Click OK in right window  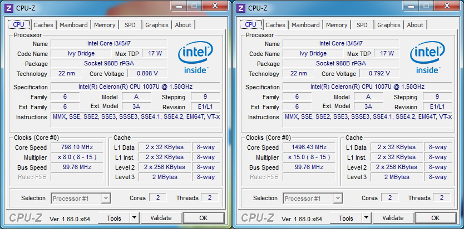435,218
